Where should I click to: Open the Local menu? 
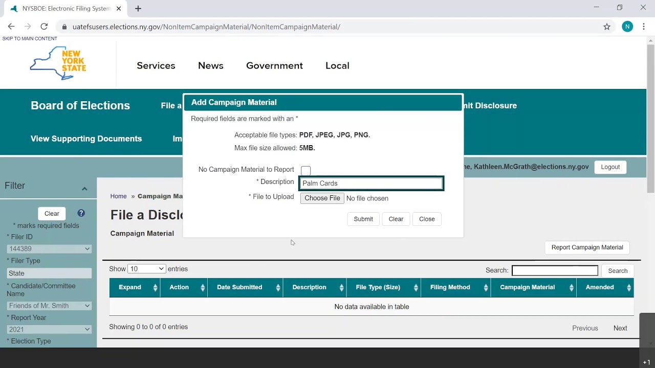(337, 65)
